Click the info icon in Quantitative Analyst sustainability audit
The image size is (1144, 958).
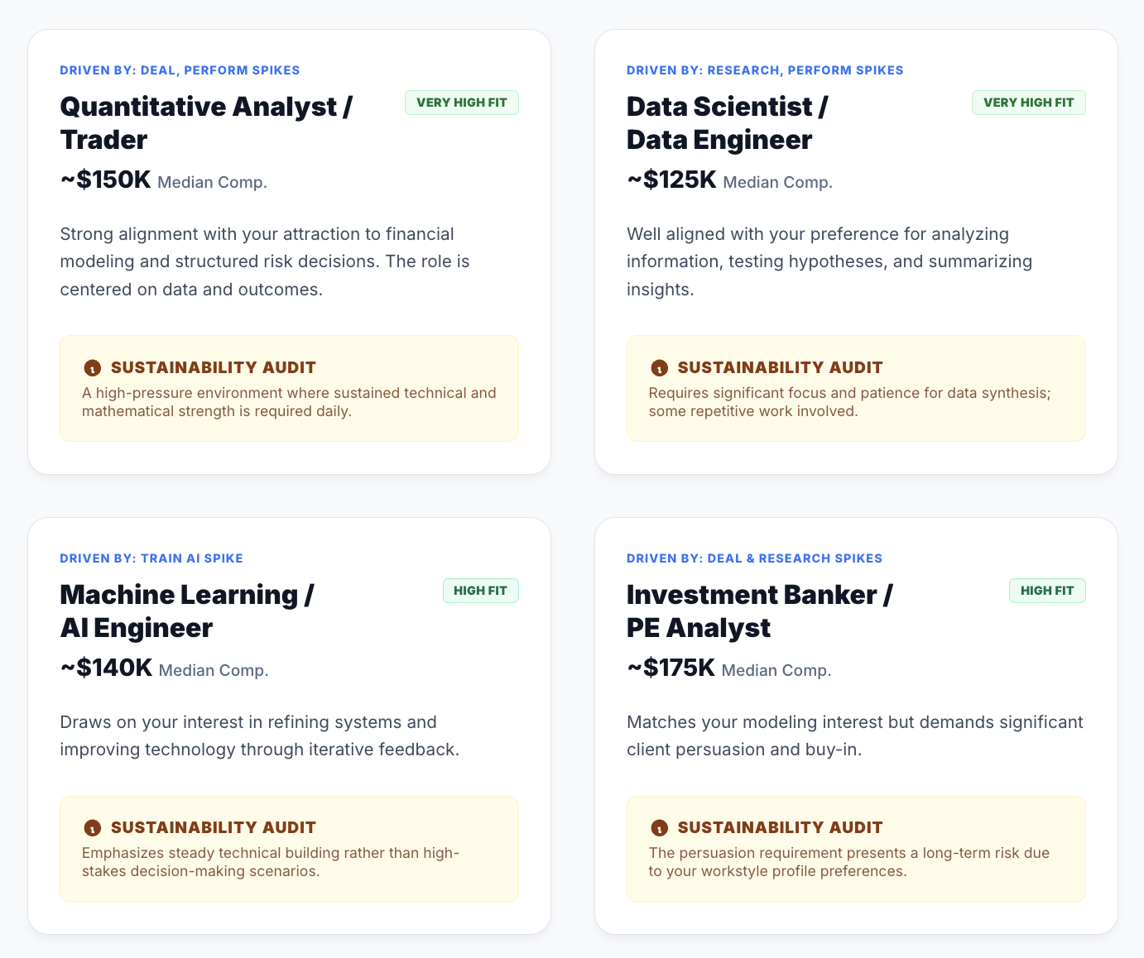coord(93,368)
